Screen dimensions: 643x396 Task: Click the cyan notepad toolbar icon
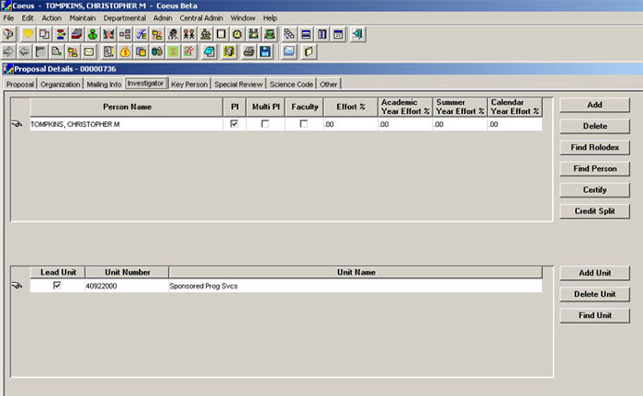coord(209,51)
